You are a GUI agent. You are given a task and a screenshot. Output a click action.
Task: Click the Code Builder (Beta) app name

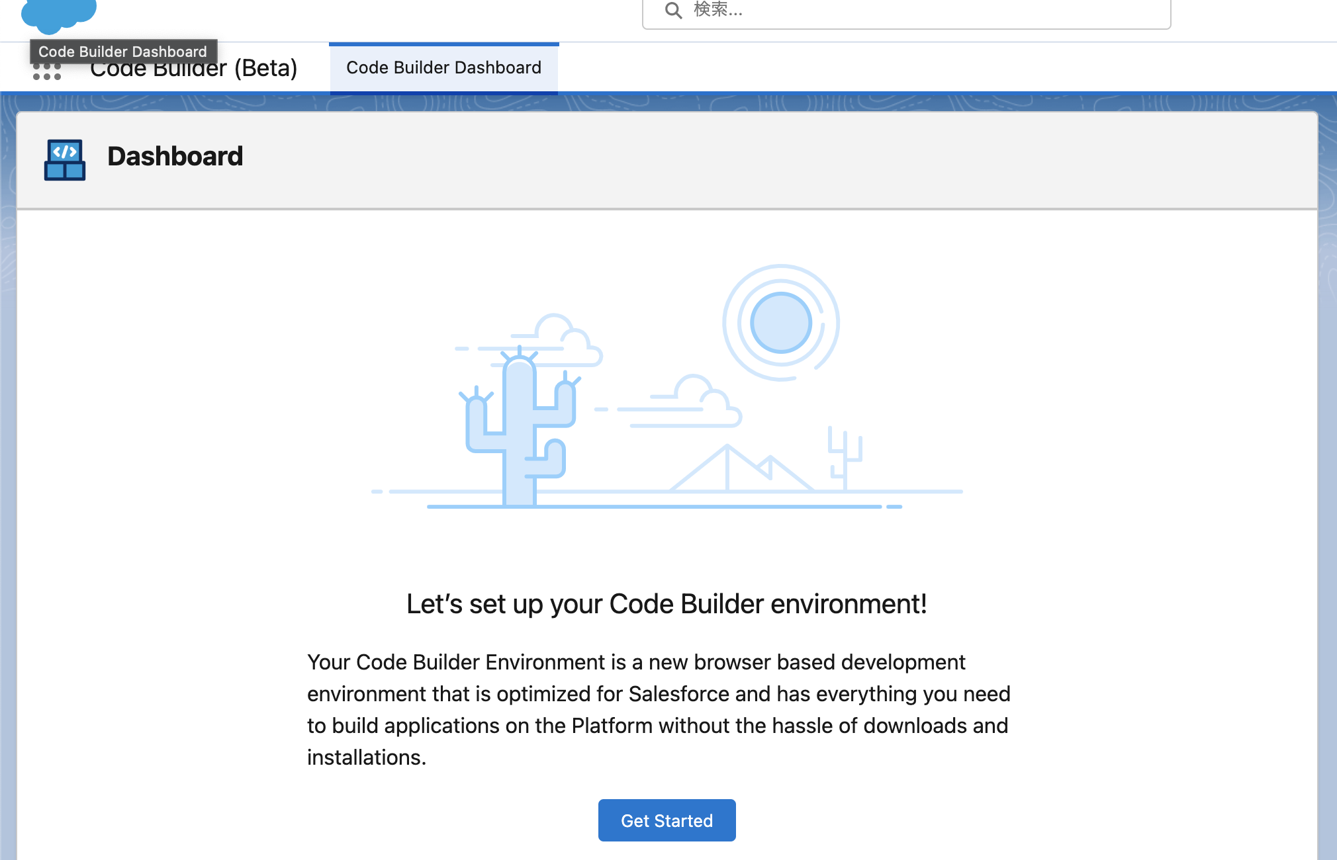pos(194,67)
